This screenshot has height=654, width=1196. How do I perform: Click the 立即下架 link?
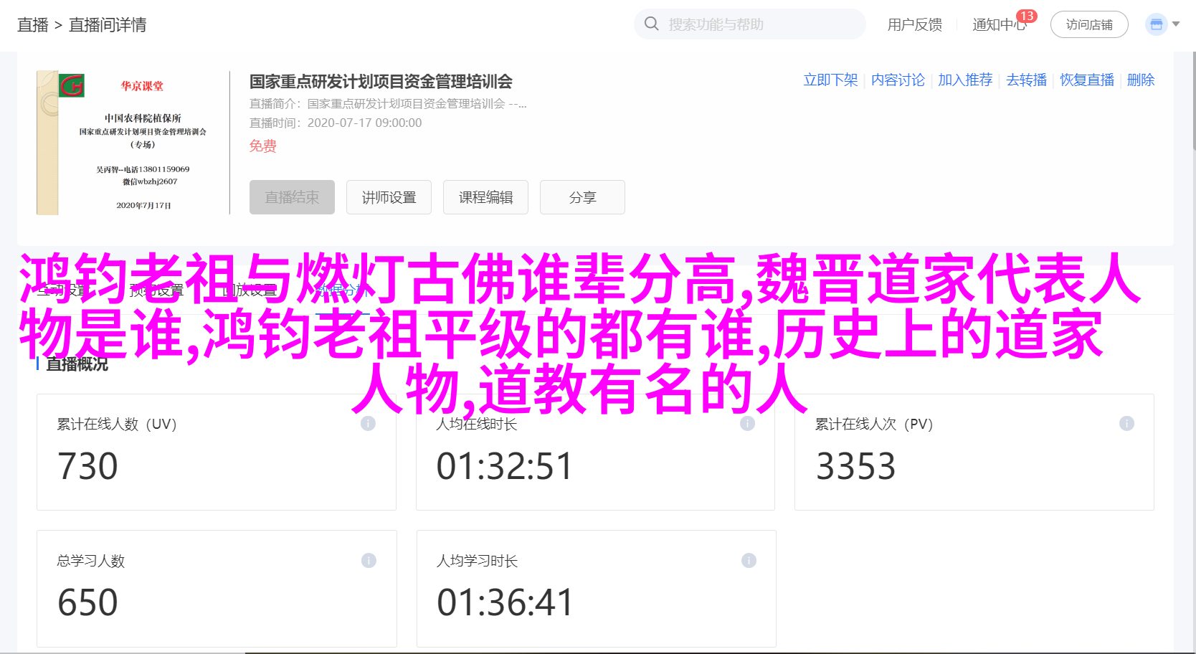click(830, 80)
